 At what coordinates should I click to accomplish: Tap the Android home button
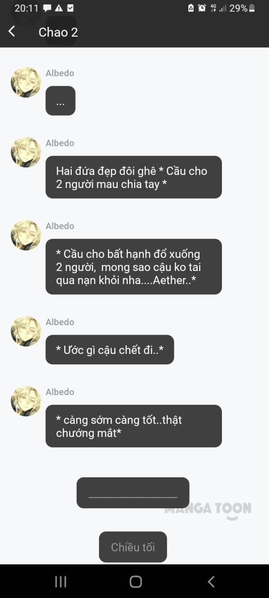pos(135,582)
